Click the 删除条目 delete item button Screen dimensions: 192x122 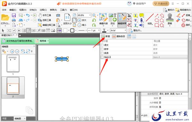118,36
